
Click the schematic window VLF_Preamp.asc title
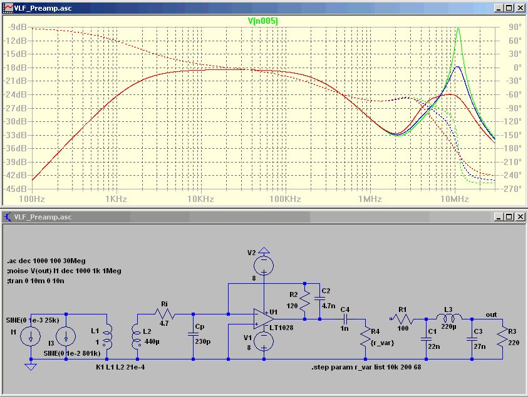tap(43, 217)
